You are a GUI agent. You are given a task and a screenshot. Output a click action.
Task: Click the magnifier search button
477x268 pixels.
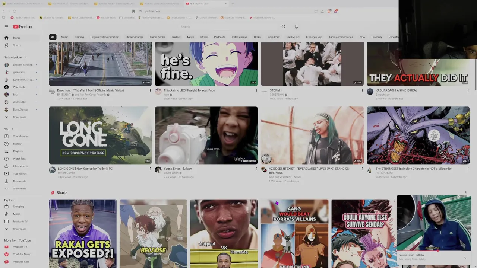(284, 27)
